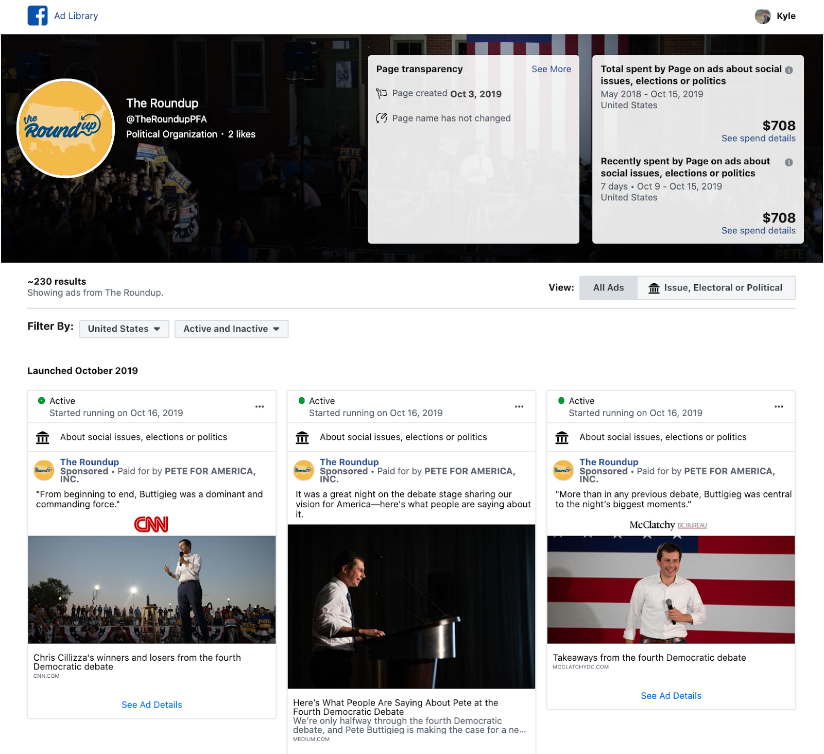Click info icon beside Recently spent heading

[x=788, y=162]
